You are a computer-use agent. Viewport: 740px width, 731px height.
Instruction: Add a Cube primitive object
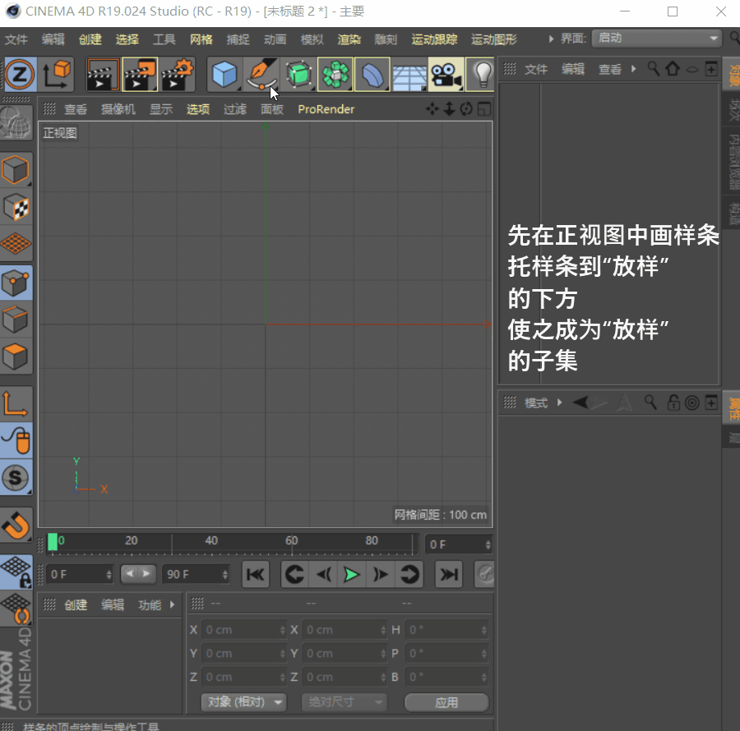(224, 75)
